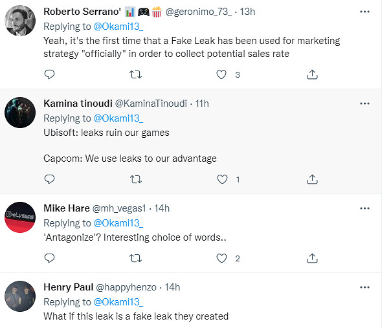Image resolution: width=391 pixels, height=328 pixels.
Task: Open @Okami13_ link in Henry Paul's reply
Action: tap(118, 302)
